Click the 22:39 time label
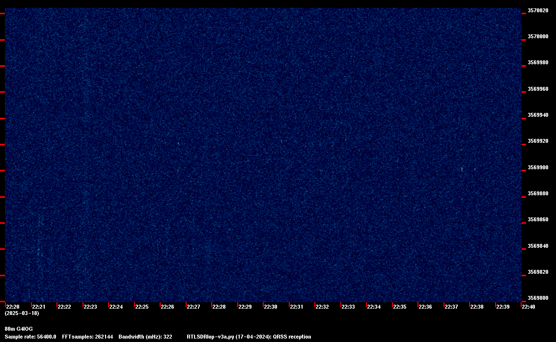The height and width of the screenshot is (342, 556). [x=503, y=307]
